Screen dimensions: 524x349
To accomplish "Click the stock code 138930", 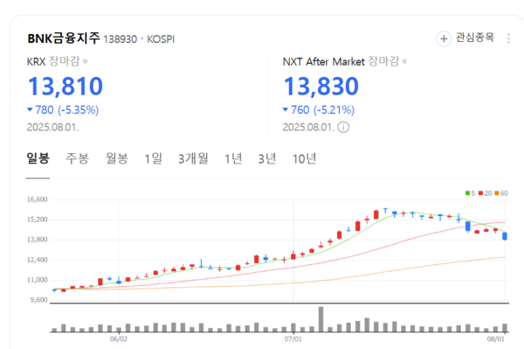I will point(121,39).
